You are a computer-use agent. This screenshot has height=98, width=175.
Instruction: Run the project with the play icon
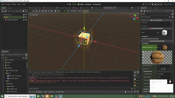[x=144, y=4]
